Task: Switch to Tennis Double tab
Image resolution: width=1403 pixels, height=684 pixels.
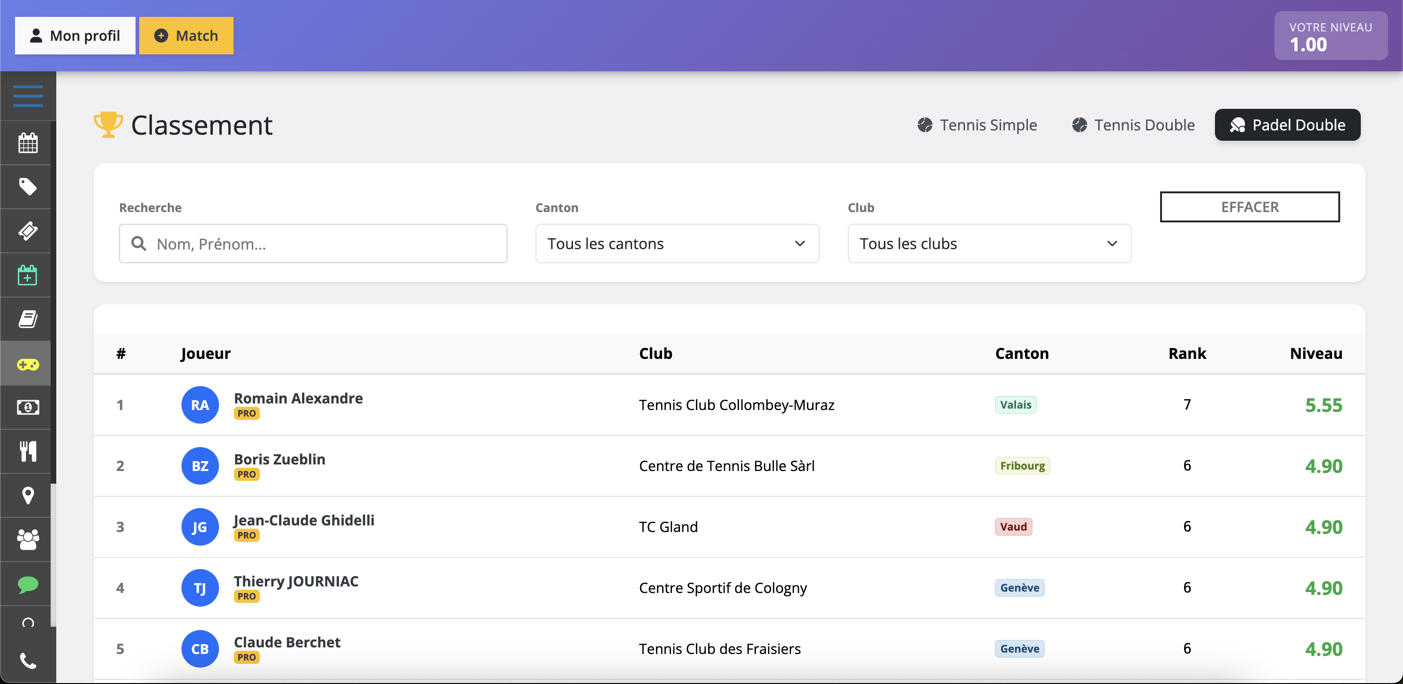Action: click(1133, 125)
